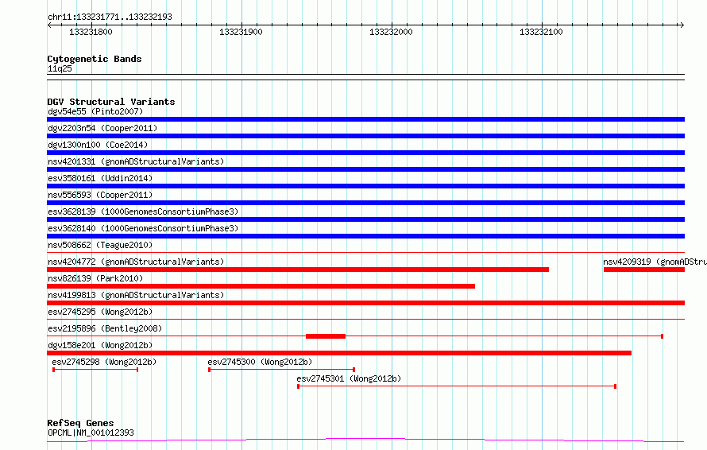
Task: Click the dgv54e55 (Pinto2007) blue variant bar
Action: (365, 119)
